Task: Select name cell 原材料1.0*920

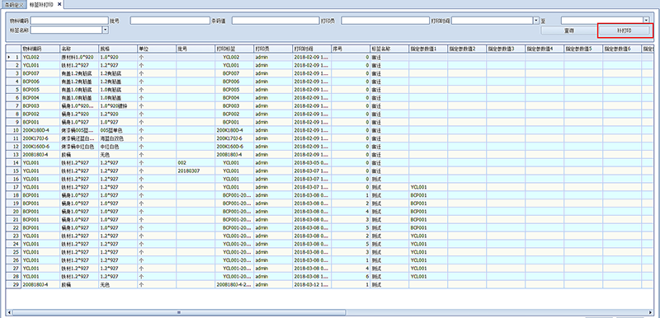Action: coord(79,57)
